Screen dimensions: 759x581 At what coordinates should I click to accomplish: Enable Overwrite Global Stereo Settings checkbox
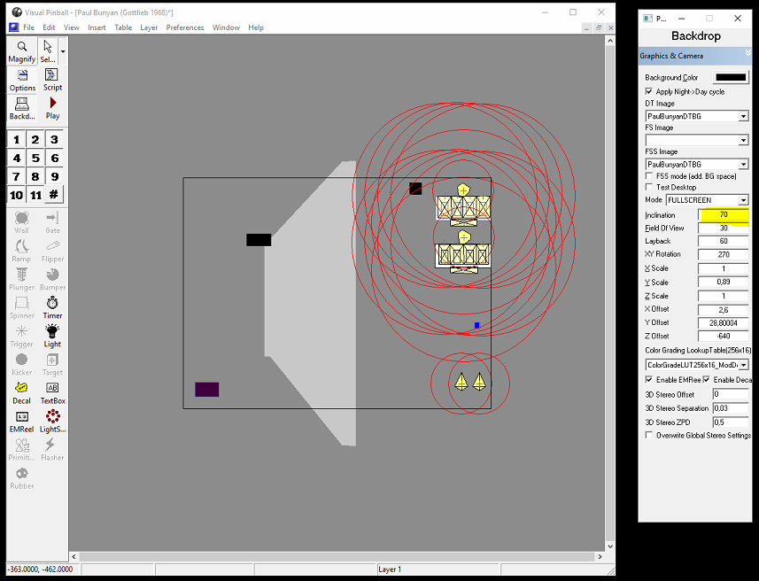point(649,435)
